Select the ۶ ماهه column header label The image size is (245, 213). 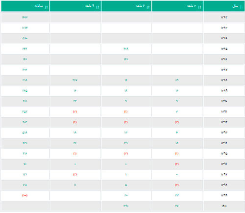click(x=140, y=6)
